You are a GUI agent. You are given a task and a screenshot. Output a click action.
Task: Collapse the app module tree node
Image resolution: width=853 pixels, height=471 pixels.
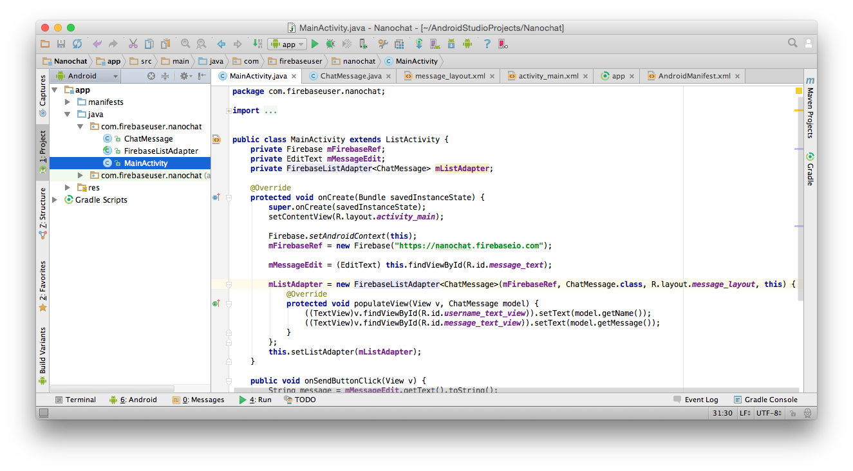[55, 90]
